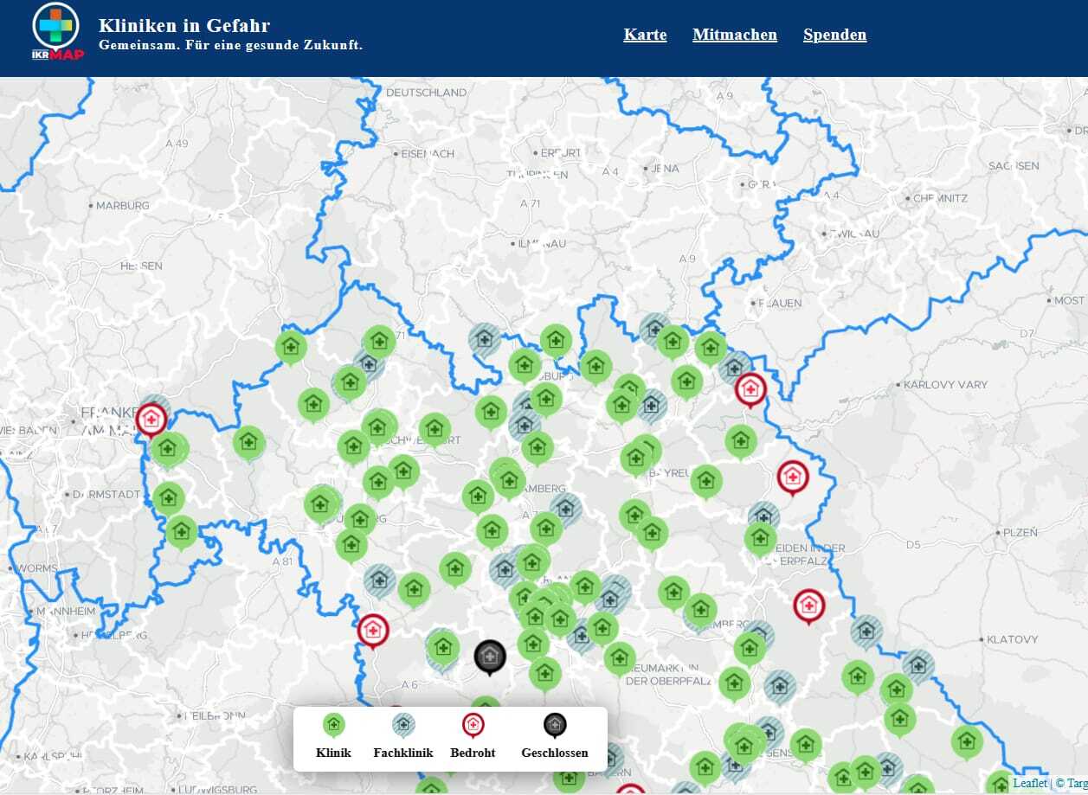Select the Fachklinik marker nearest Klatovy

pos(917,665)
